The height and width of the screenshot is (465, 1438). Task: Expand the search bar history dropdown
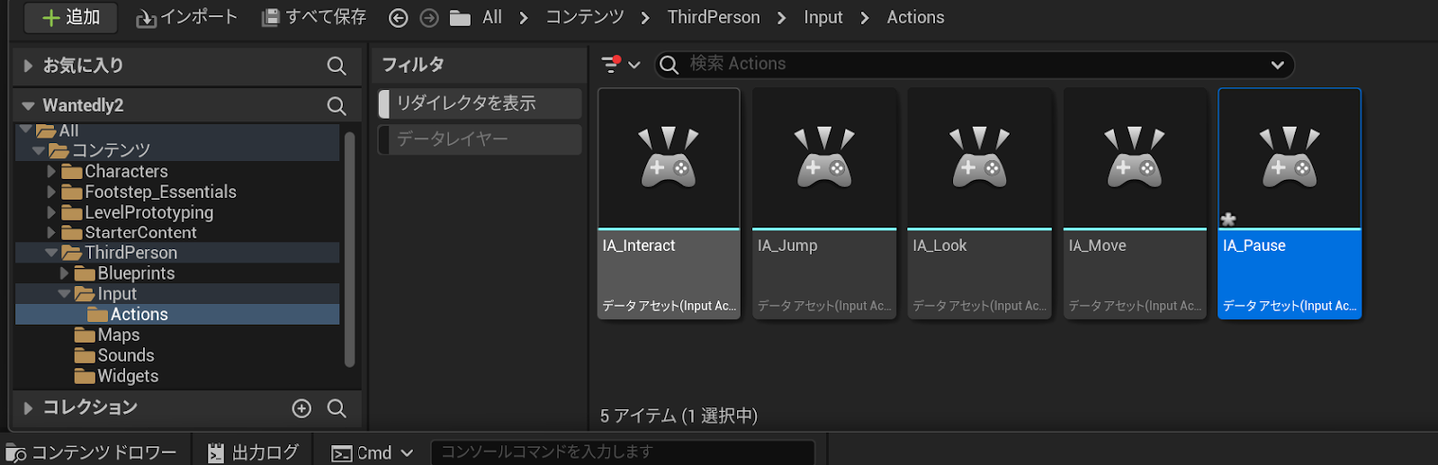(x=1277, y=64)
